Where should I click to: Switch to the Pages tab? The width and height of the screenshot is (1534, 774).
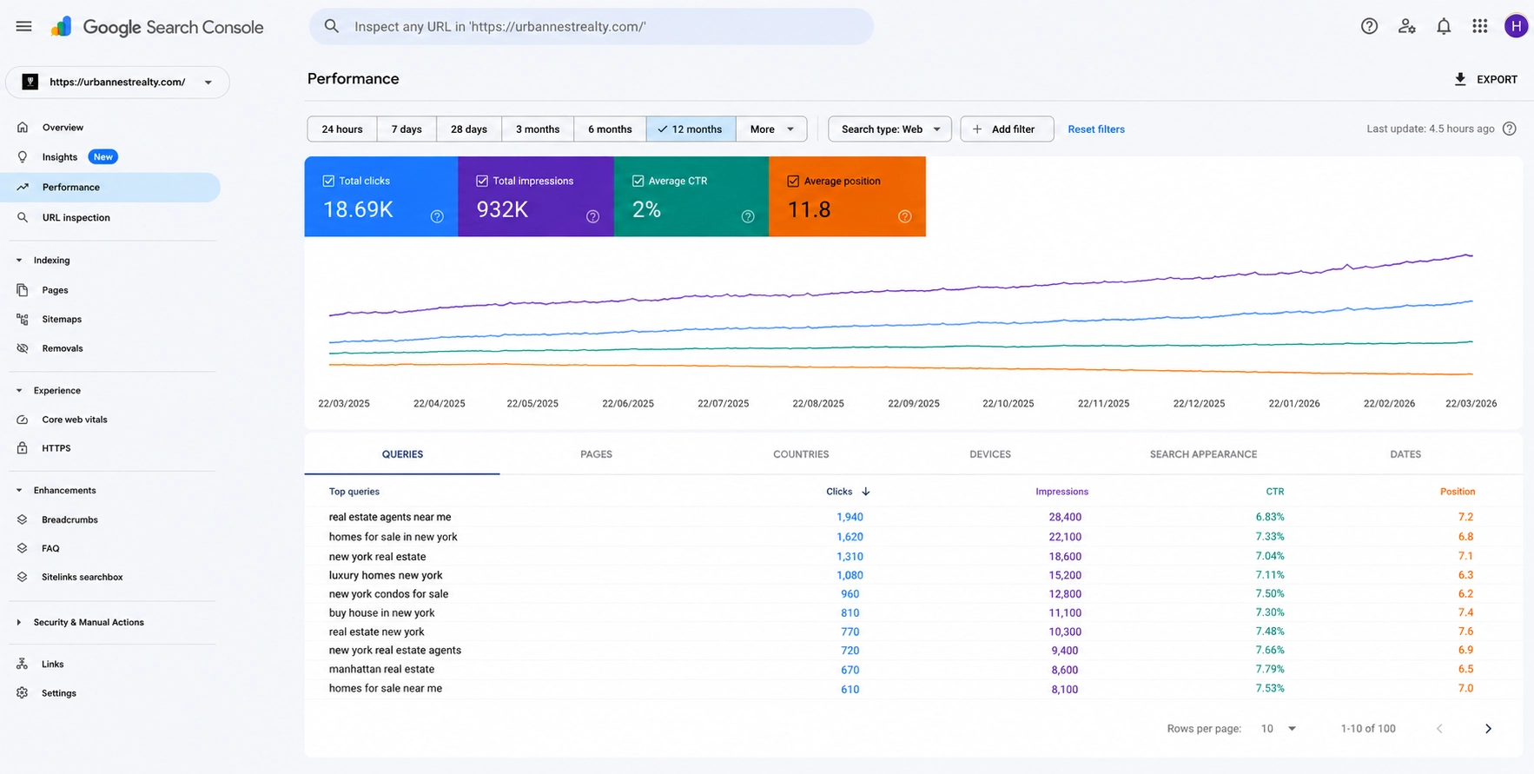(x=596, y=454)
